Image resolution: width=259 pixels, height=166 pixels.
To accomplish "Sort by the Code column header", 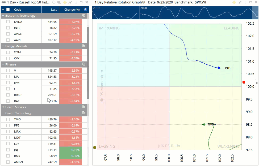I will 27,10.
